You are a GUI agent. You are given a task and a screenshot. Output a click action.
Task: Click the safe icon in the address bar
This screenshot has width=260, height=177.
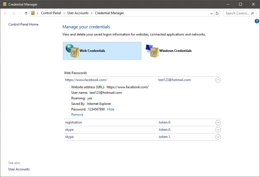33,13
